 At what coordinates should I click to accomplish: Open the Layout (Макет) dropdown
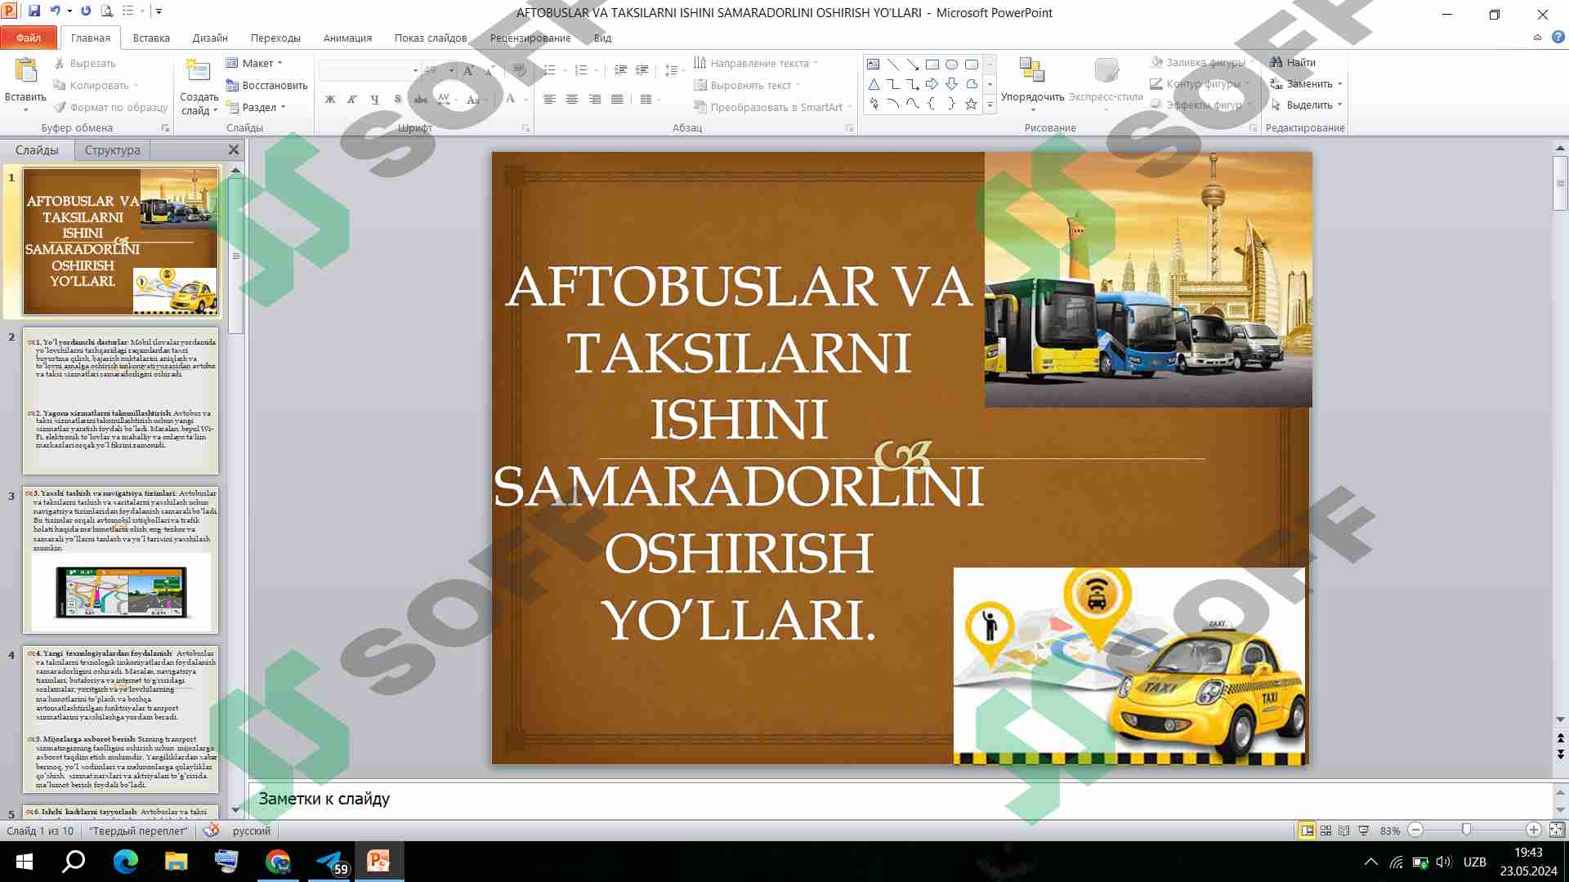pos(254,63)
